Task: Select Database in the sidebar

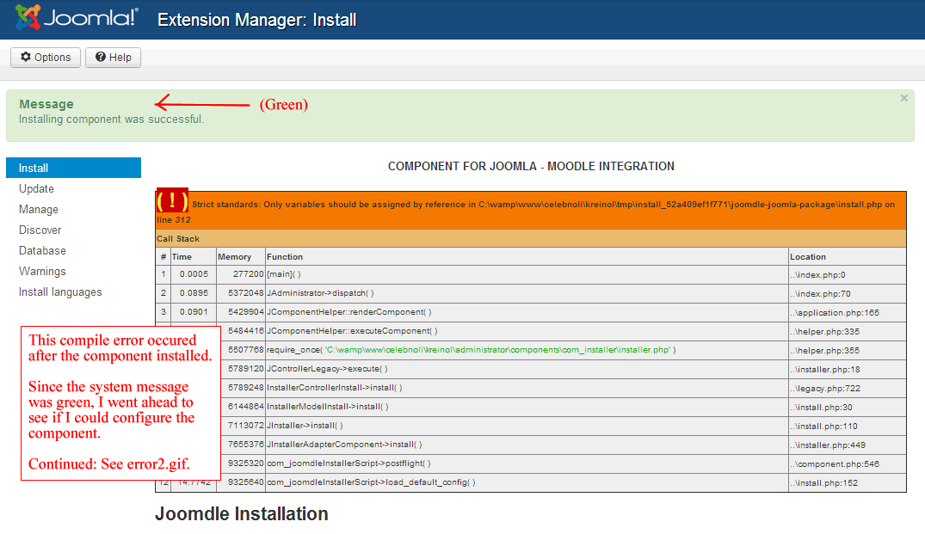Action: (x=42, y=250)
